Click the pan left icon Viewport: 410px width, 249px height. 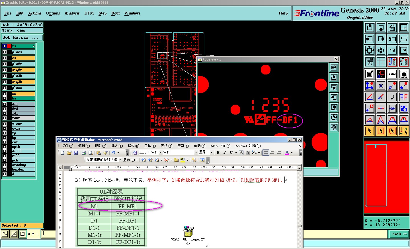pyautogui.click(x=370, y=39)
